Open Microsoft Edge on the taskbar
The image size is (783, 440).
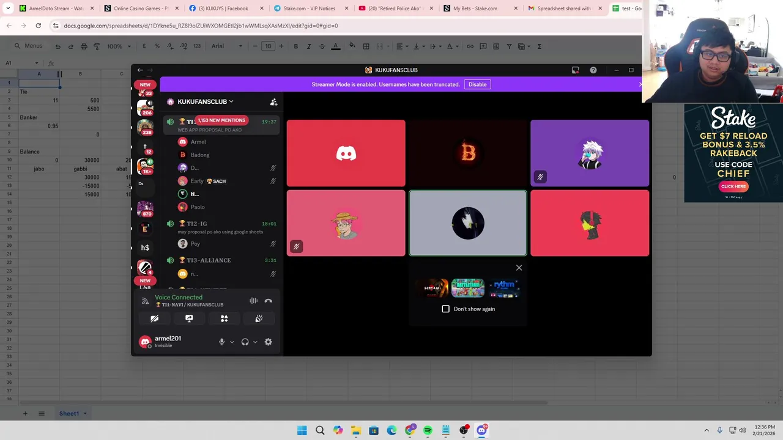coord(391,430)
